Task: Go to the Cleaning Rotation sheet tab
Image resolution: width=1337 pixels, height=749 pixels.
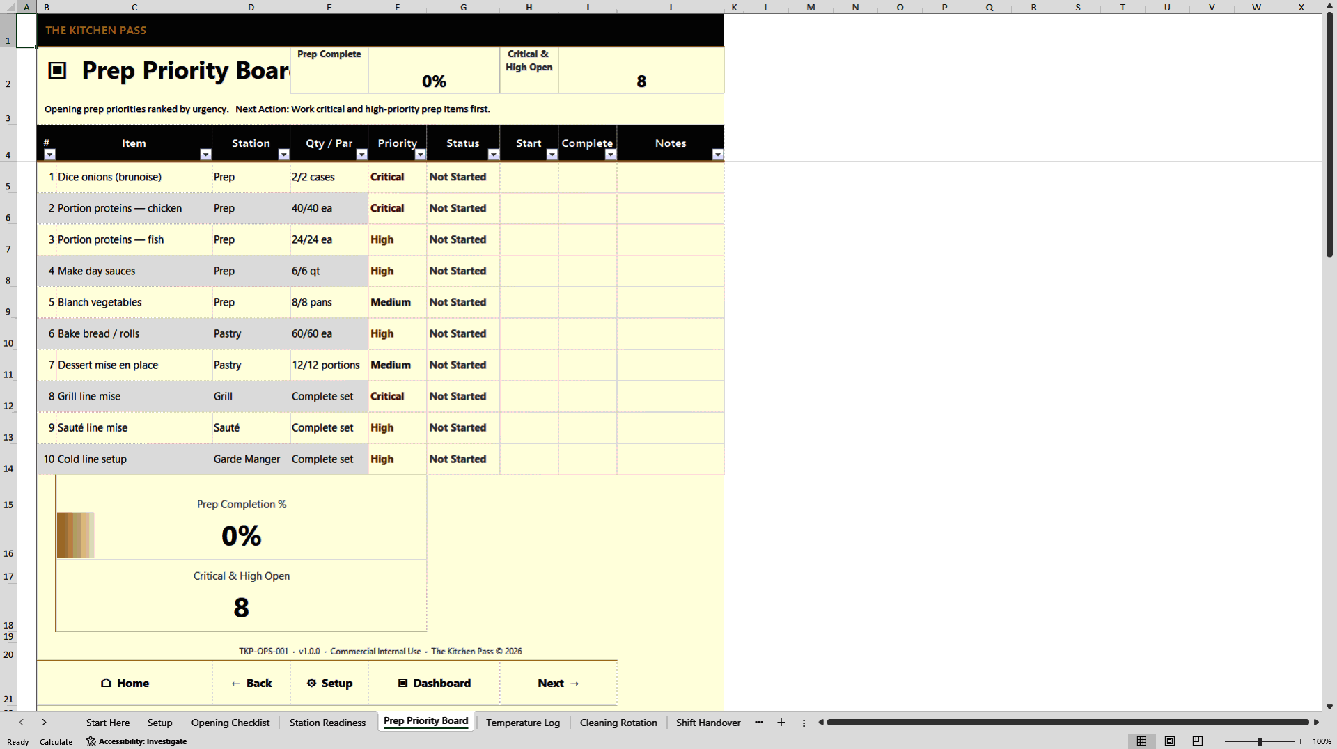Action: (618, 723)
